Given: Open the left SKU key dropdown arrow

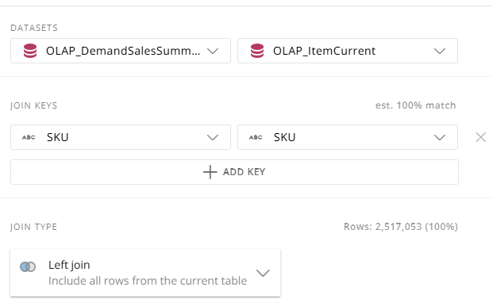Looking at the screenshot, I should pos(213,137).
